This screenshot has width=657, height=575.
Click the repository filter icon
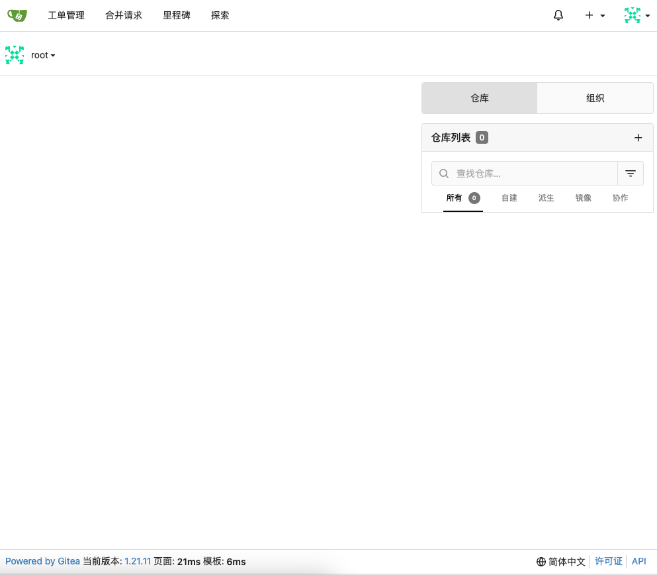[631, 174]
